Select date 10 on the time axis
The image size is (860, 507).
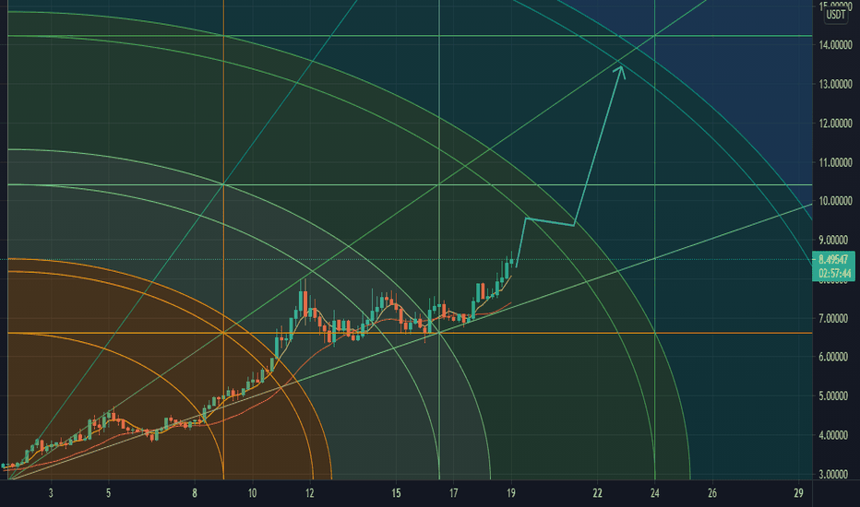click(252, 493)
